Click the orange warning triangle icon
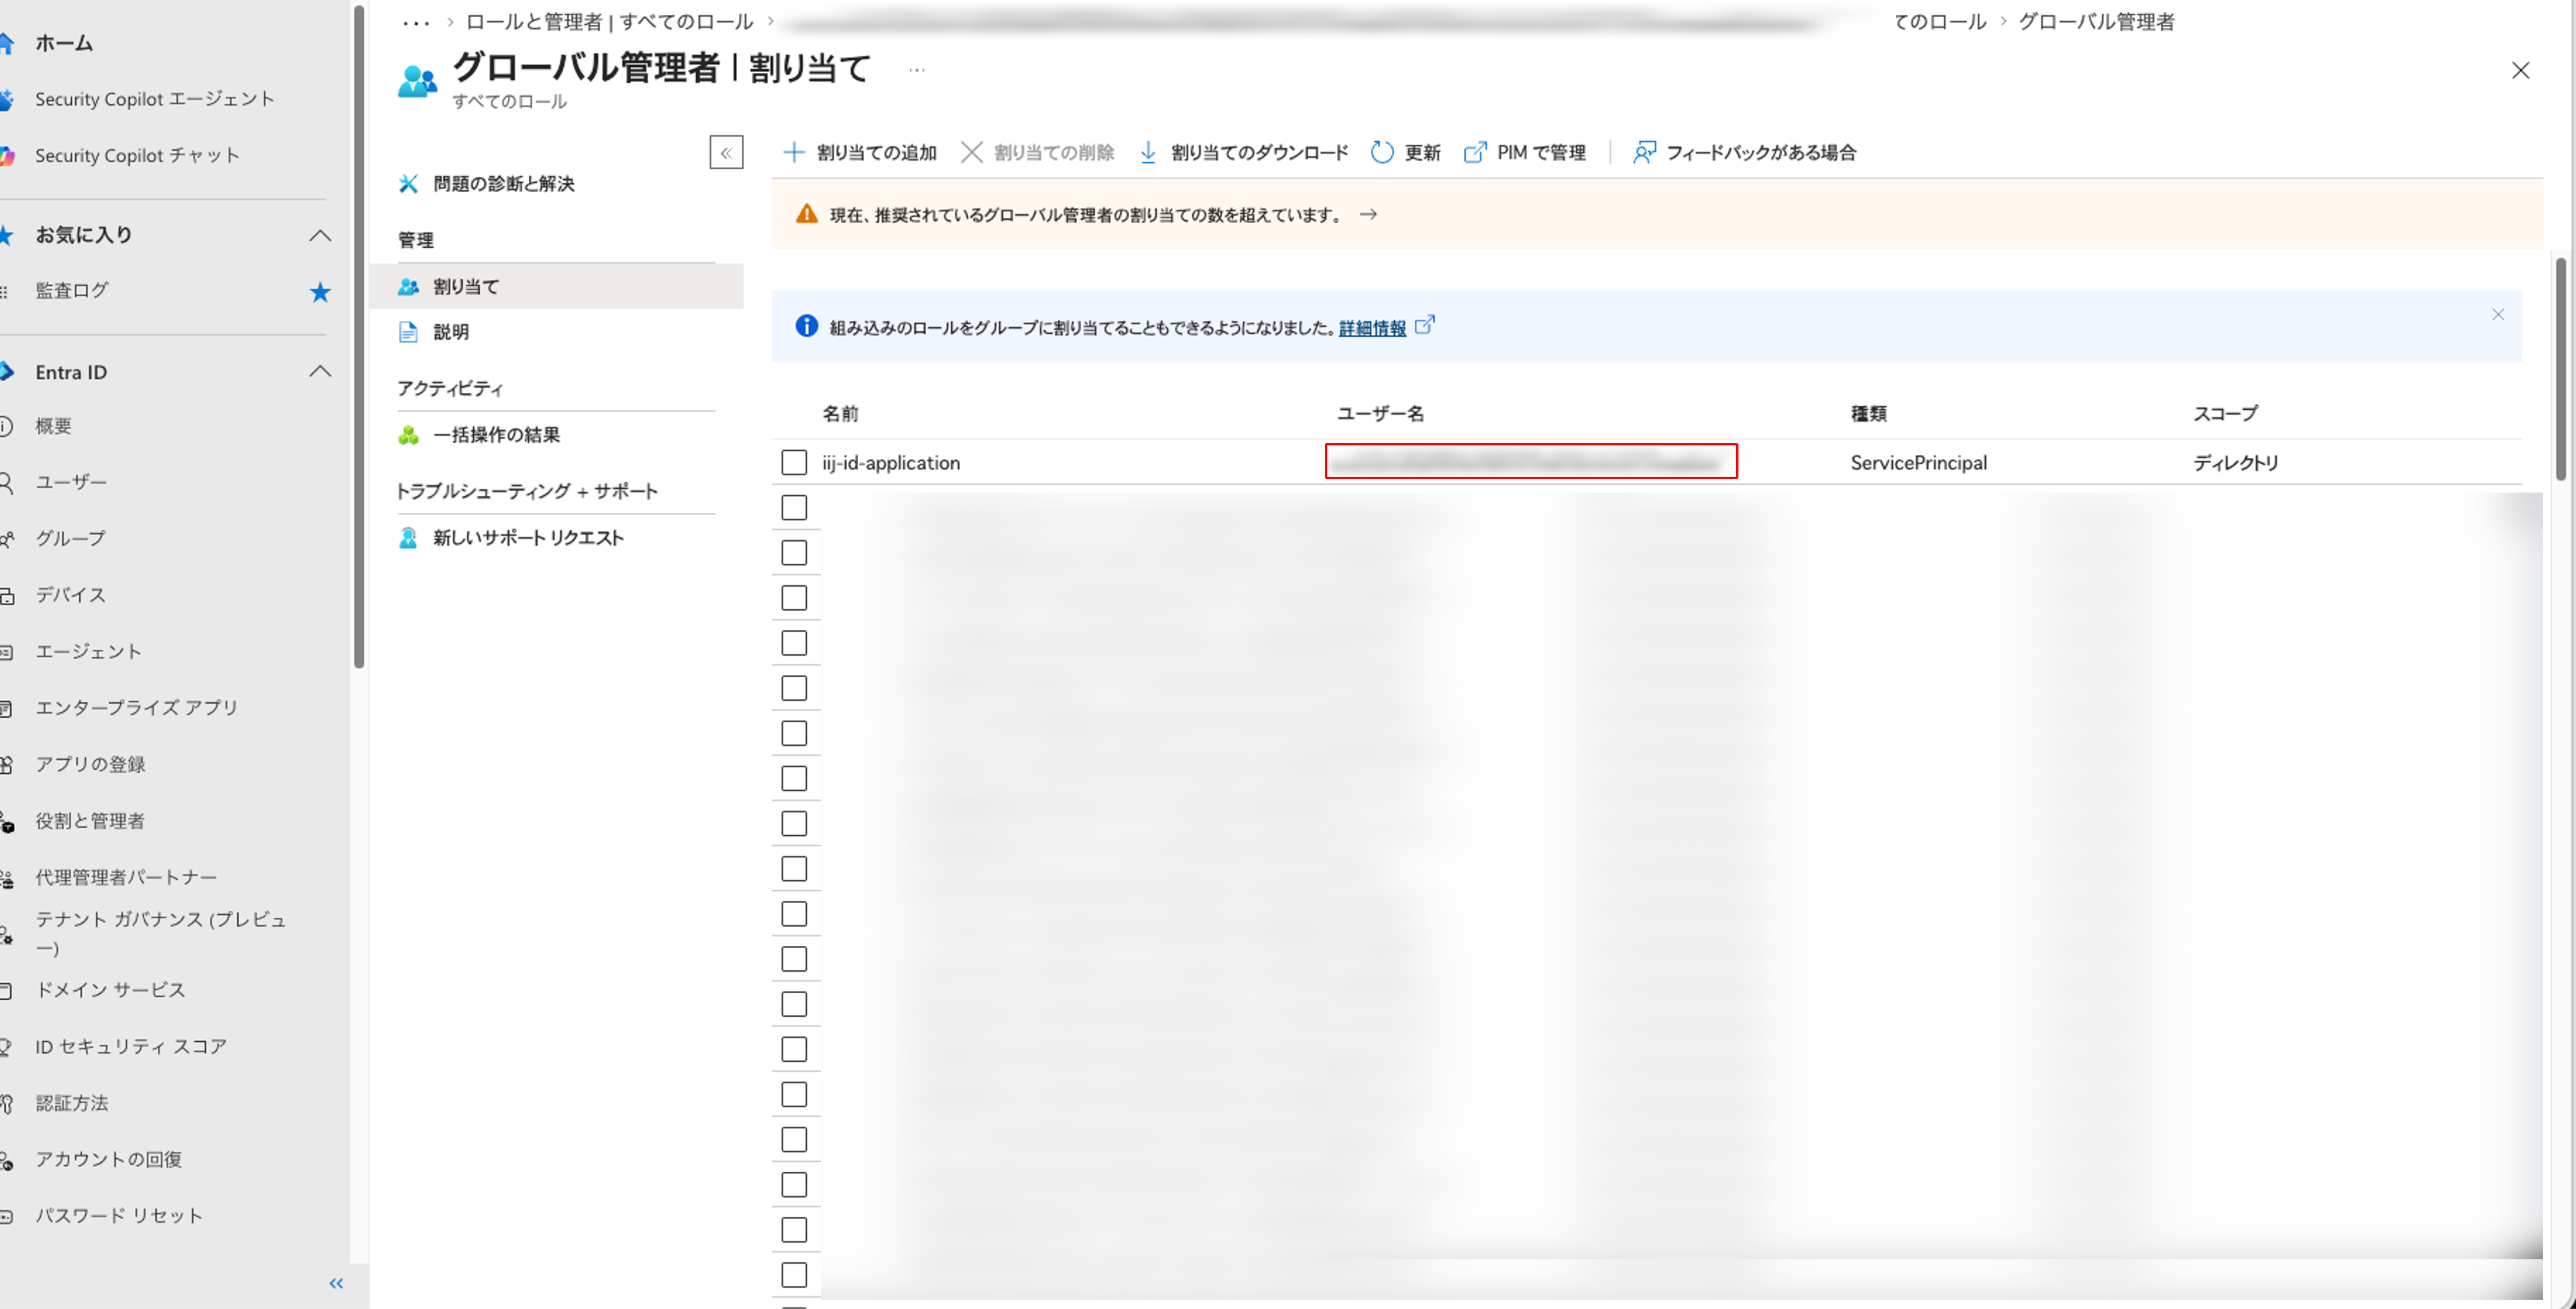This screenshot has width=2576, height=1309. pyautogui.click(x=806, y=214)
